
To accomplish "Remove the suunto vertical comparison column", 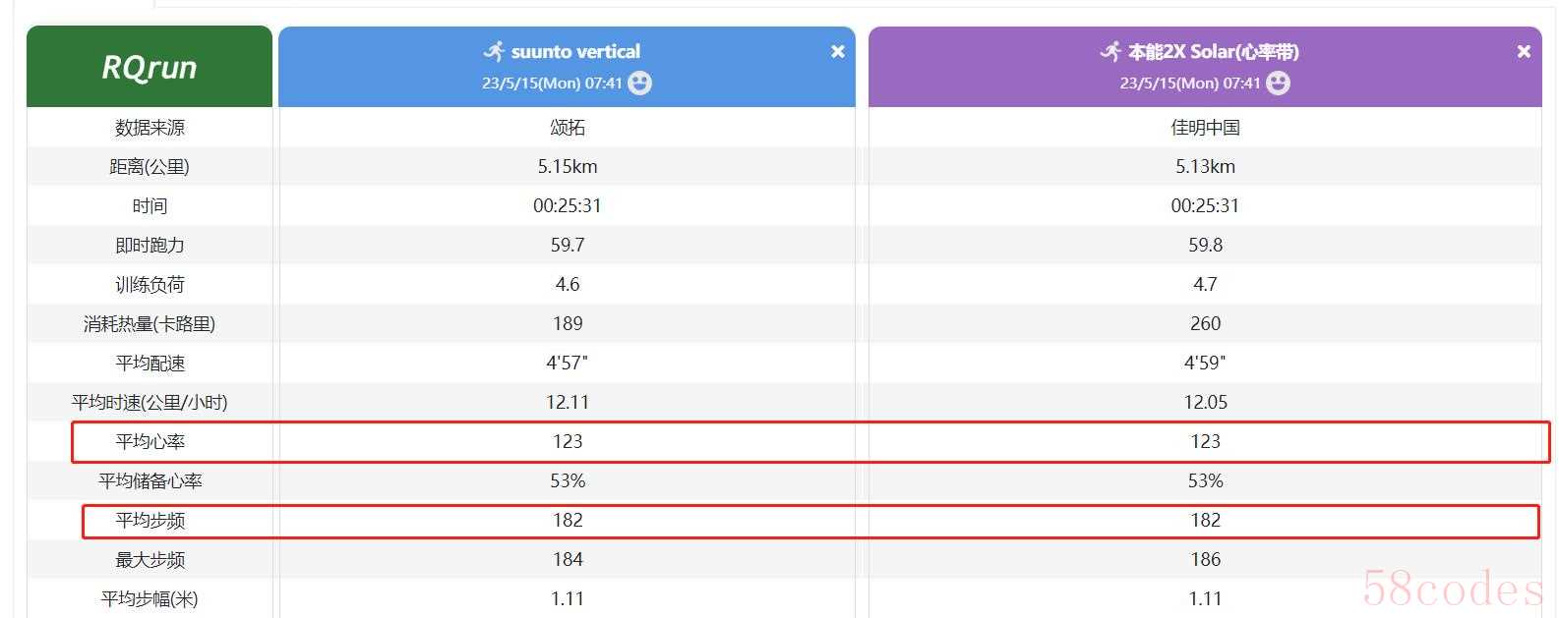I will [x=838, y=51].
